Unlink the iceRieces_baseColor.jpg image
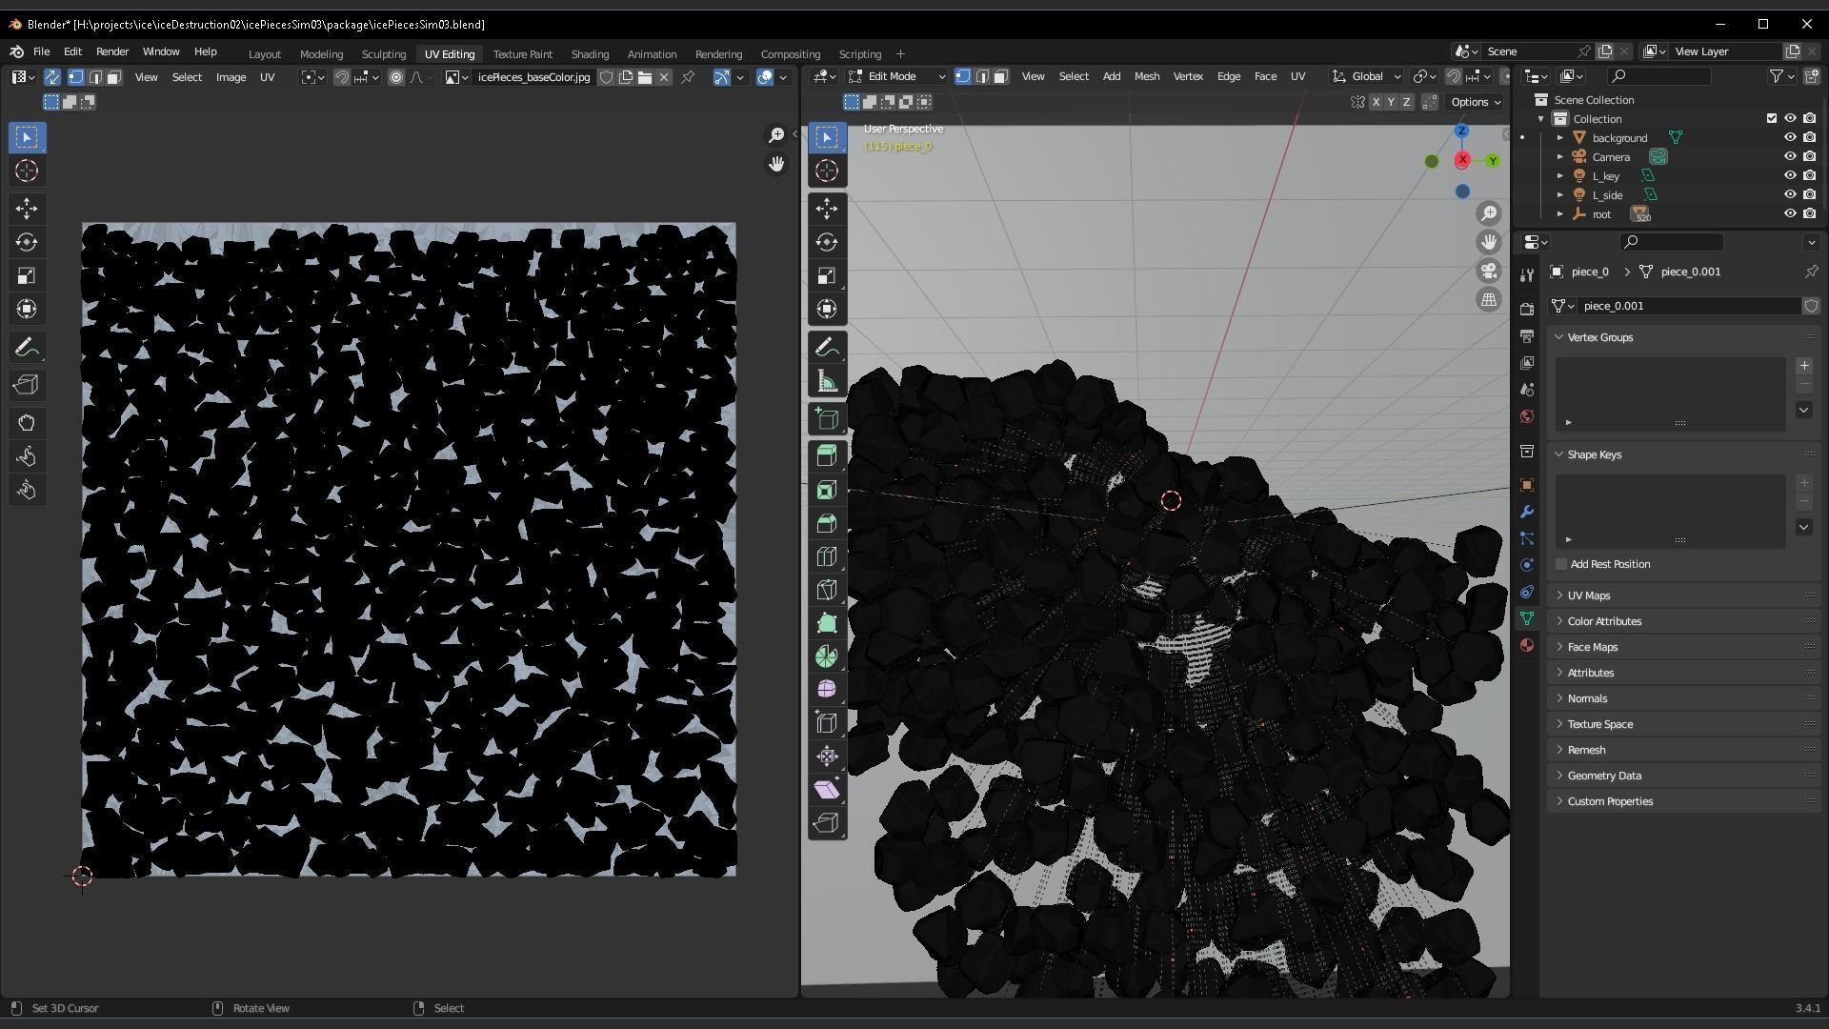Viewport: 1829px width, 1029px height. click(665, 77)
